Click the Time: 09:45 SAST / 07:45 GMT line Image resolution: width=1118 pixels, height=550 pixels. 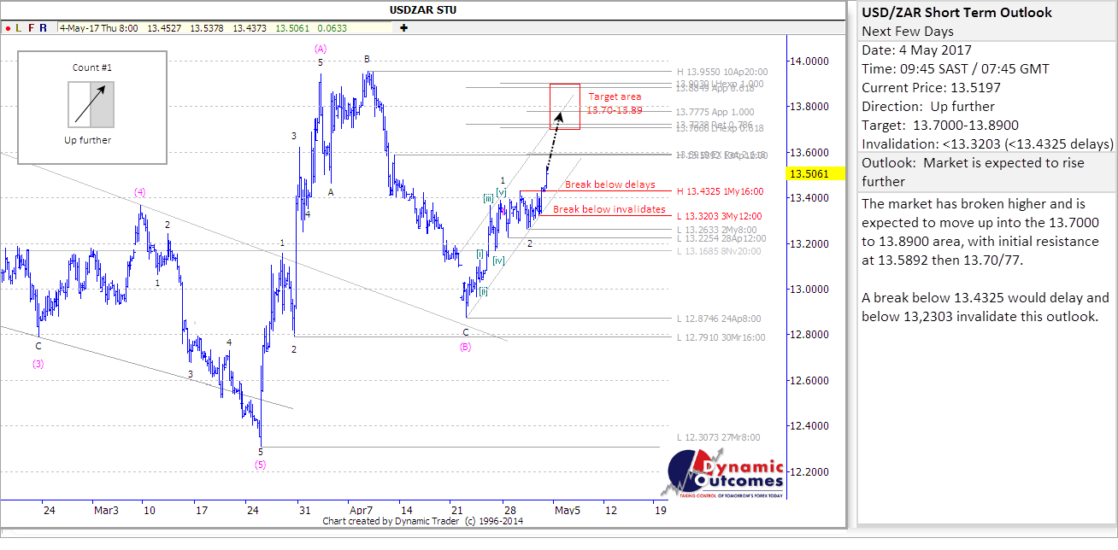point(956,69)
